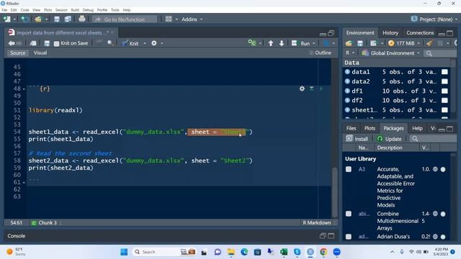Click the Update packages button

pyautogui.click(x=389, y=139)
